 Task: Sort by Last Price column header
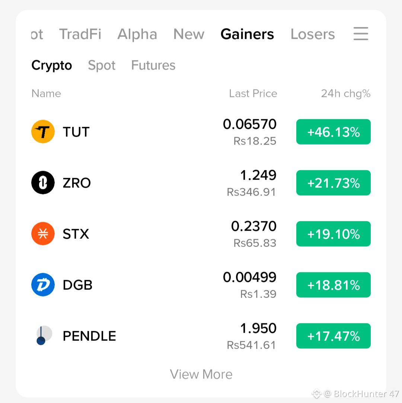tap(253, 93)
